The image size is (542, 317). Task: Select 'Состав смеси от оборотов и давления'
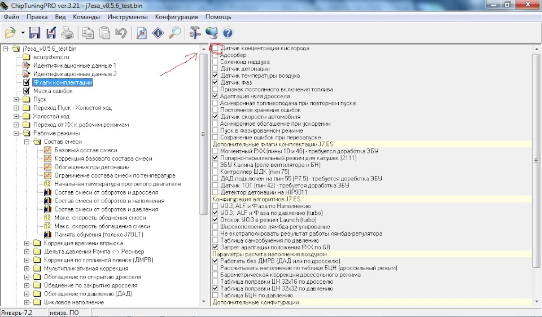click(106, 209)
